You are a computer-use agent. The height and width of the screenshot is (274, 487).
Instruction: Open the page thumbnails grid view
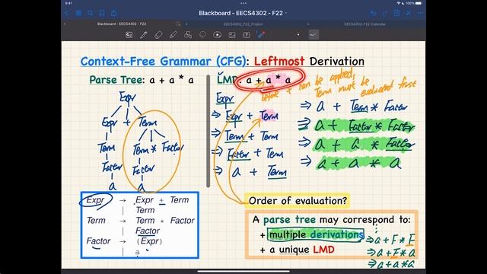click(x=78, y=13)
